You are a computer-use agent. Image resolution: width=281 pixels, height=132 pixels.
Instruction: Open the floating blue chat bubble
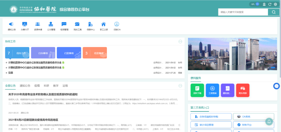[x=276, y=86]
